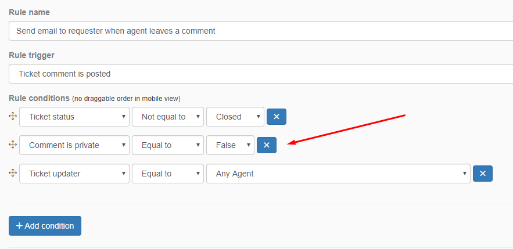Open the Comment is private field dropdown
The image size is (513, 249).
point(74,145)
